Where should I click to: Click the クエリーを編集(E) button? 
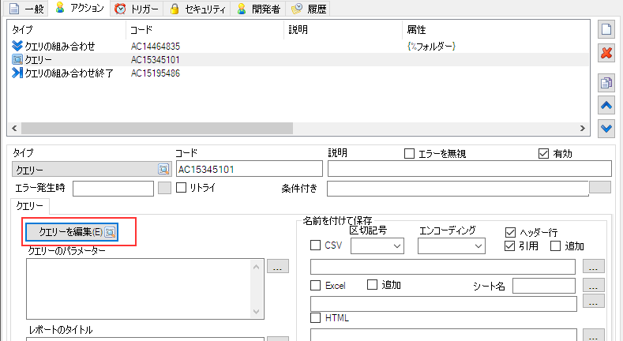[72, 232]
